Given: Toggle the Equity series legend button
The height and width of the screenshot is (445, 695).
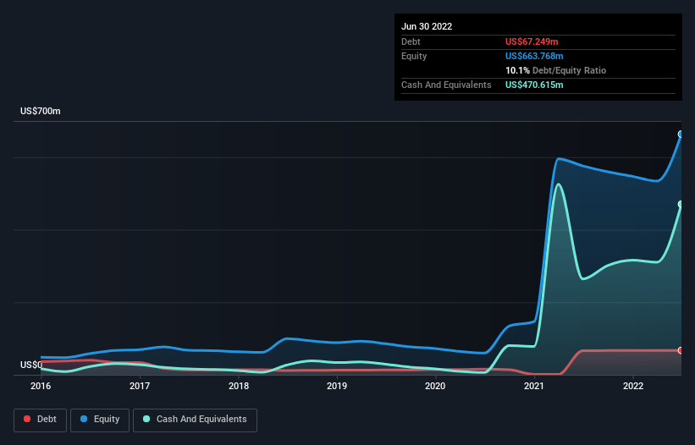Looking at the screenshot, I should coord(100,420).
